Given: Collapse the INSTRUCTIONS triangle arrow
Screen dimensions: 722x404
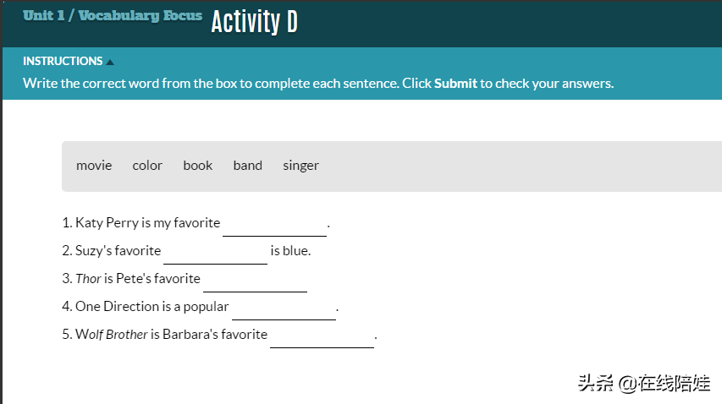Looking at the screenshot, I should pos(110,62).
